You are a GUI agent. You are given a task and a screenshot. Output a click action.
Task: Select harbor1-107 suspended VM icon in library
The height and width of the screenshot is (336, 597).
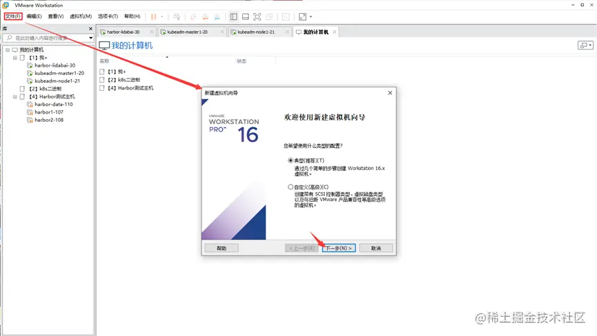coord(30,112)
